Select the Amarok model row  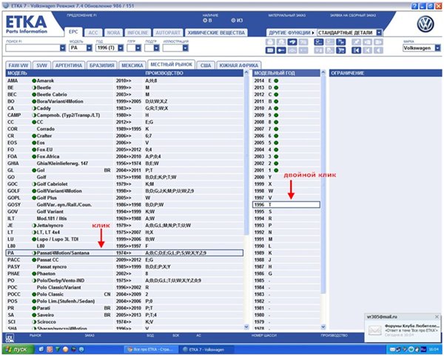pyautogui.click(x=124, y=81)
